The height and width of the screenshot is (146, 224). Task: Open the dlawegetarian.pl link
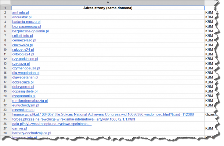point(25,77)
